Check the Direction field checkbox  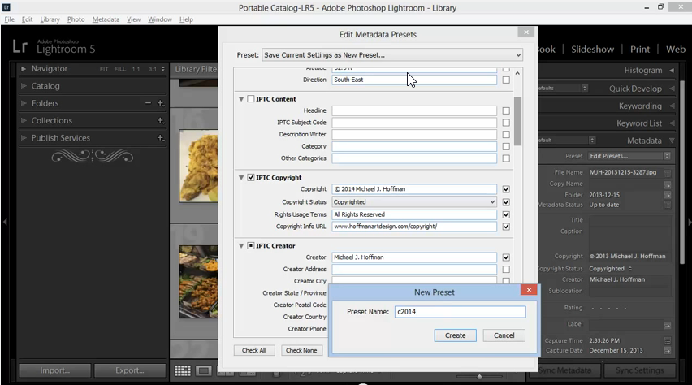pyautogui.click(x=506, y=80)
